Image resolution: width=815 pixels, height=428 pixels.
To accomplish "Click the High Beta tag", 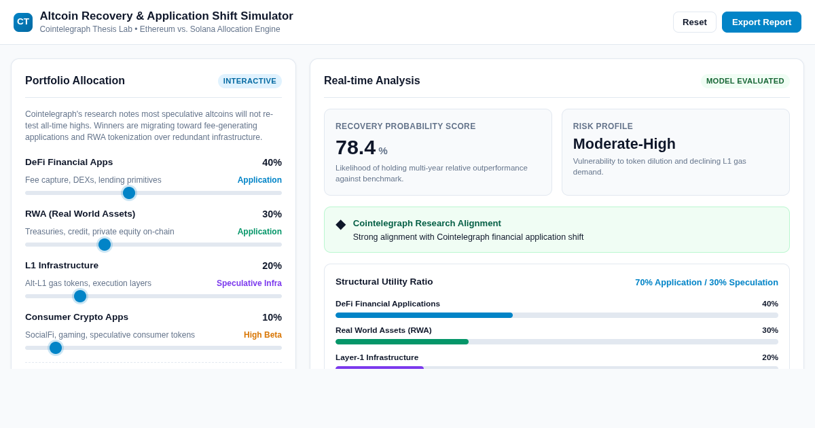I will [263, 335].
